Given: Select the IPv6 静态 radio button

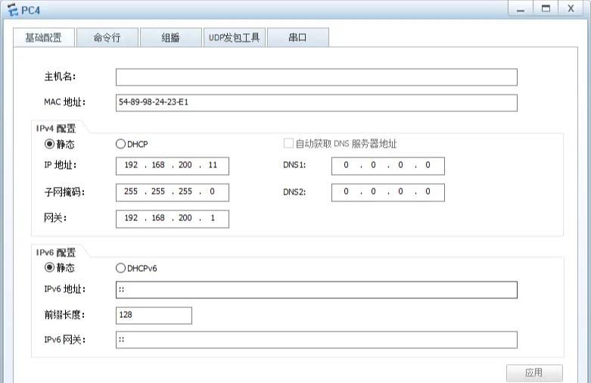Looking at the screenshot, I should [x=50, y=267].
